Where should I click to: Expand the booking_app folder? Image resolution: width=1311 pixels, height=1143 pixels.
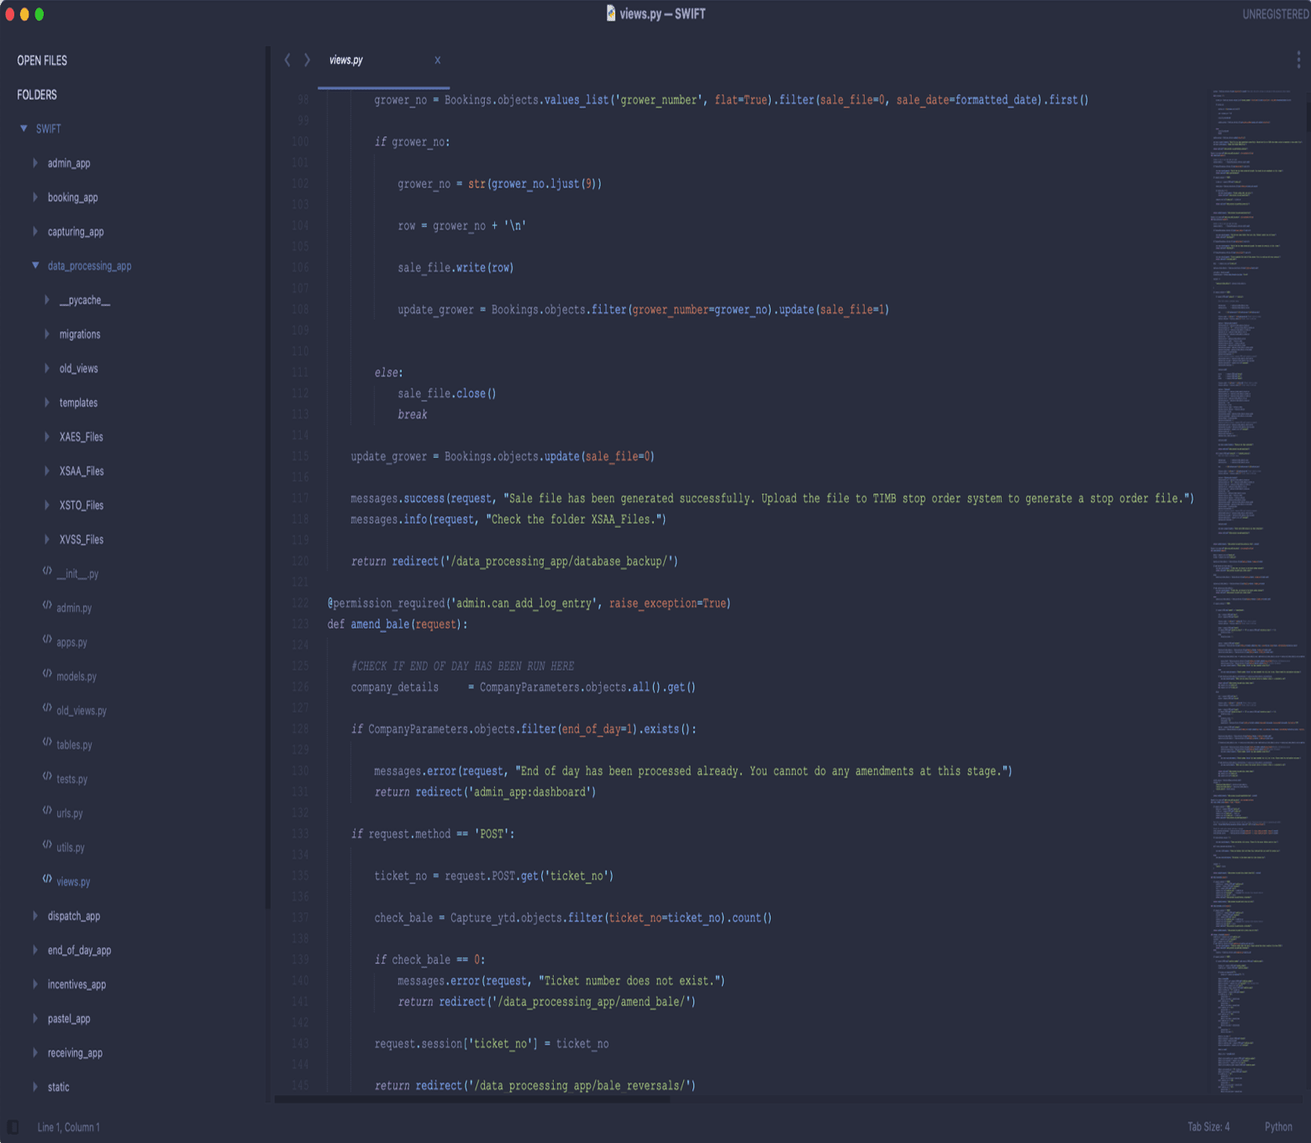pos(35,198)
